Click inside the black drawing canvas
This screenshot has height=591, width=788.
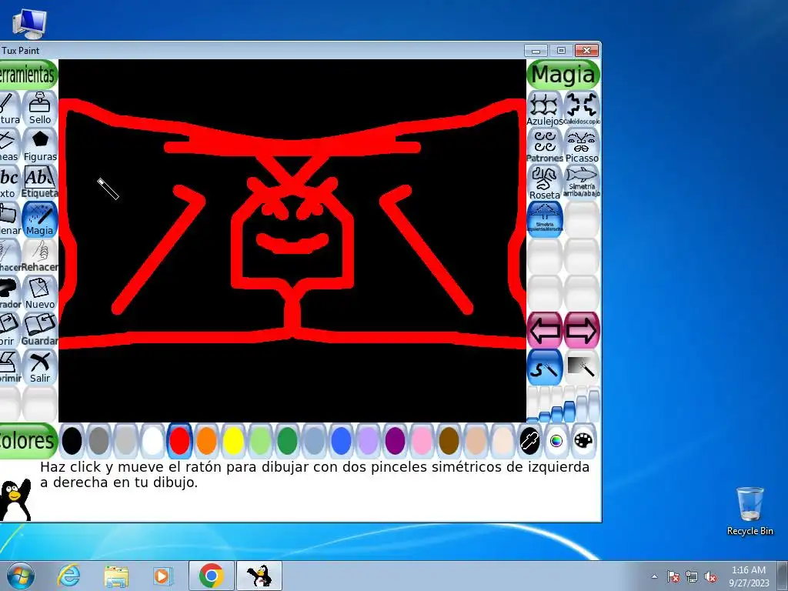(x=292, y=241)
